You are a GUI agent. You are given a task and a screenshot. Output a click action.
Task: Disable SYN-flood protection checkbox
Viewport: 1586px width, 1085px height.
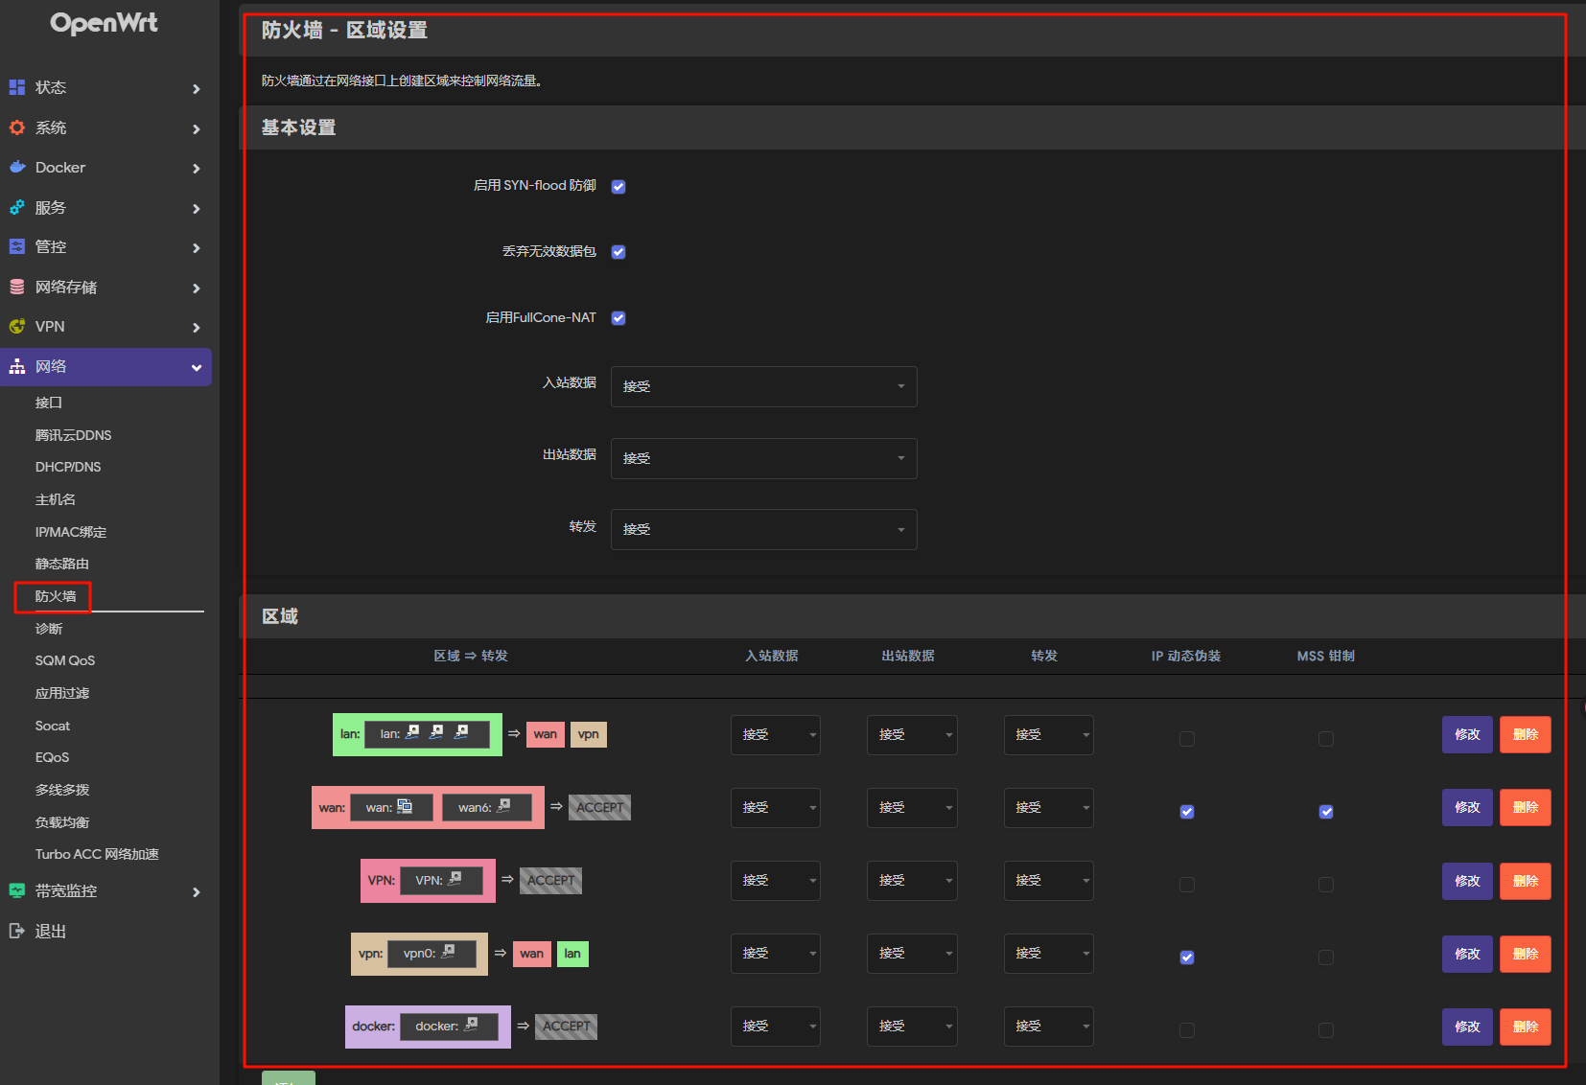pyautogui.click(x=618, y=187)
